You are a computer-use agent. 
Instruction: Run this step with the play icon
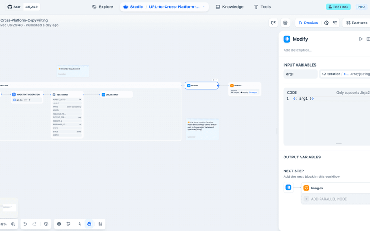[361, 39]
